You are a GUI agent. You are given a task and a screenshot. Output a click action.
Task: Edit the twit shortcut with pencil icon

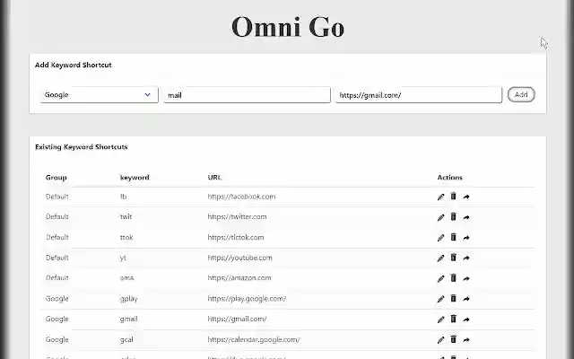(x=440, y=217)
